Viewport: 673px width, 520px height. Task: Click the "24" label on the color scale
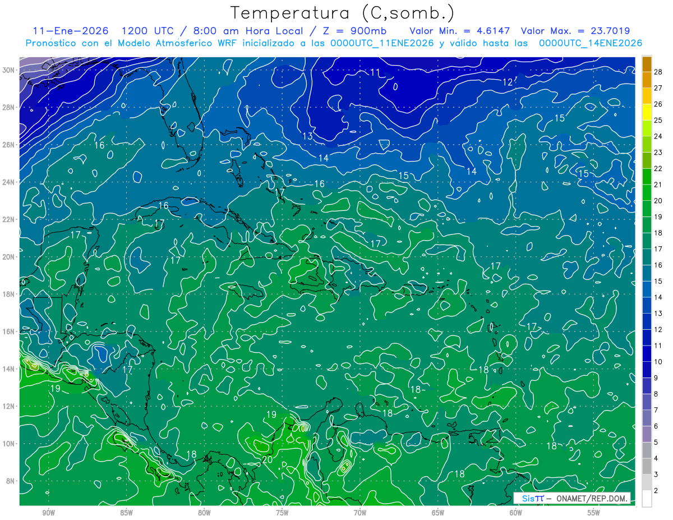coord(659,136)
